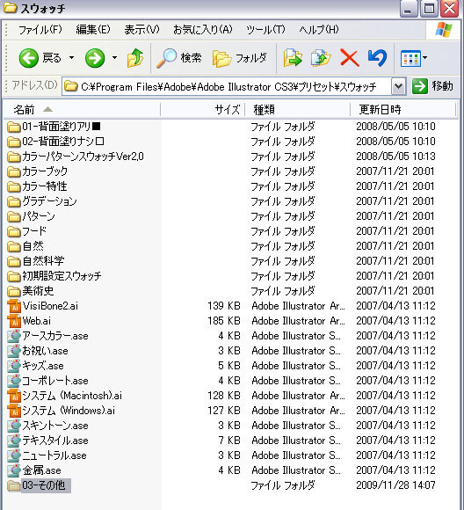
Task: Open the Back button history dropdown arrow
Action: [71, 58]
